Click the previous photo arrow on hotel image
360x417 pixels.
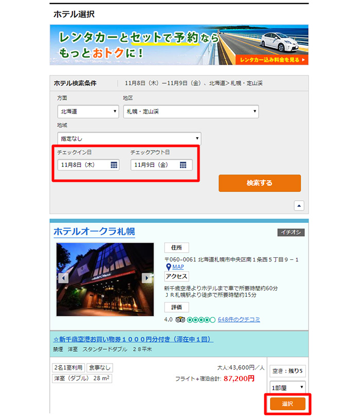(63, 278)
